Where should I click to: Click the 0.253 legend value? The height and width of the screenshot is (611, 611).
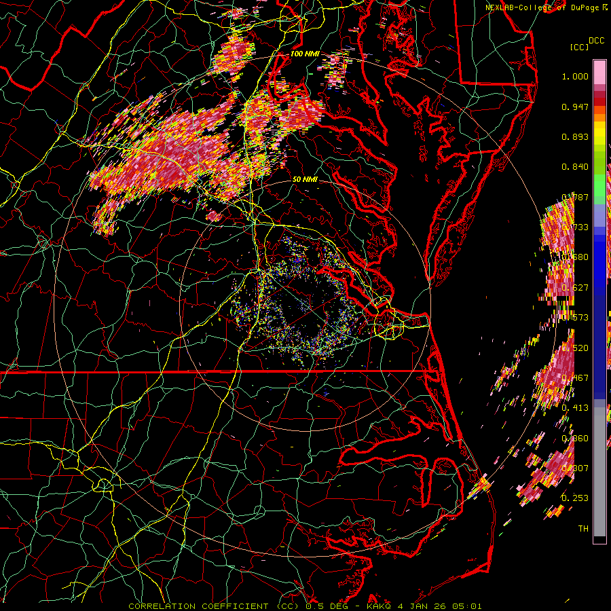[575, 498]
